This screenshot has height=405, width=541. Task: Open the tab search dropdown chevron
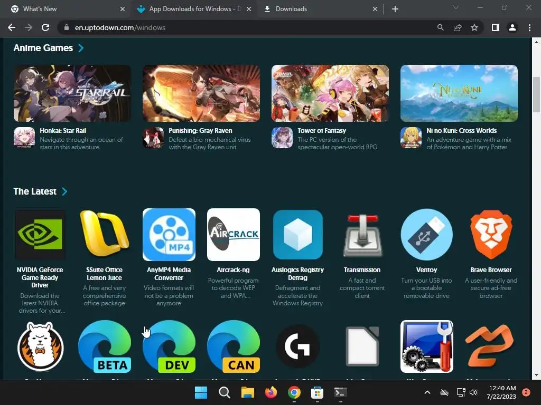coord(456,7)
